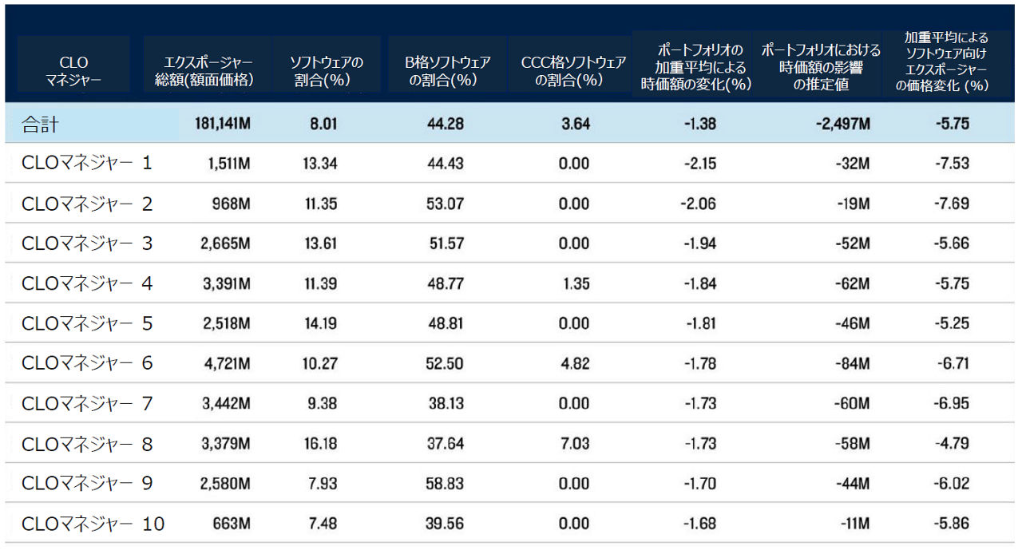The image size is (1022, 554).
Task: Select the 合計 total row label
Action: coord(38,124)
